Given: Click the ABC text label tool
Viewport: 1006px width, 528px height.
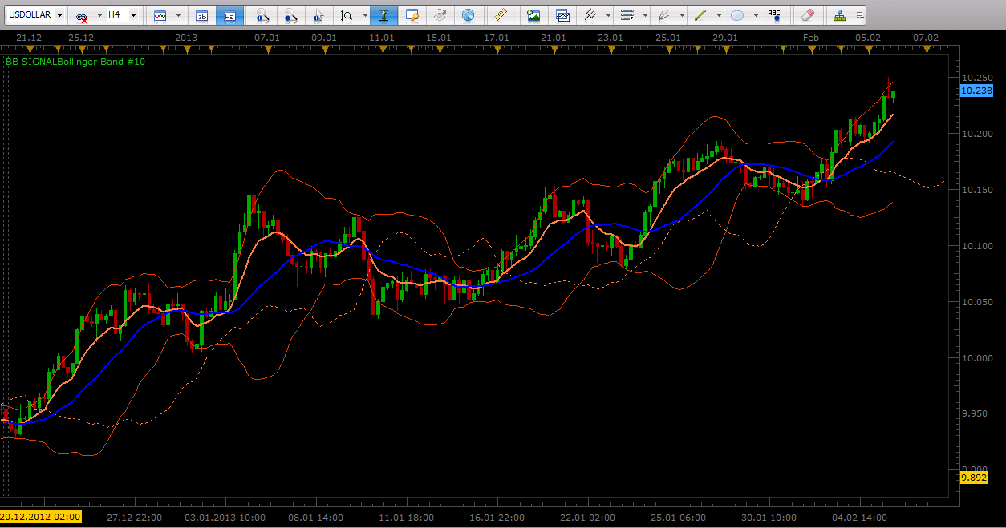Looking at the screenshot, I should [x=773, y=14].
